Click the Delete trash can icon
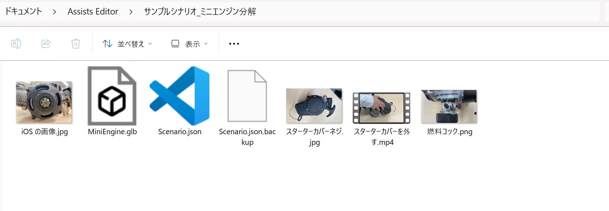The height and width of the screenshot is (211, 609). [76, 44]
